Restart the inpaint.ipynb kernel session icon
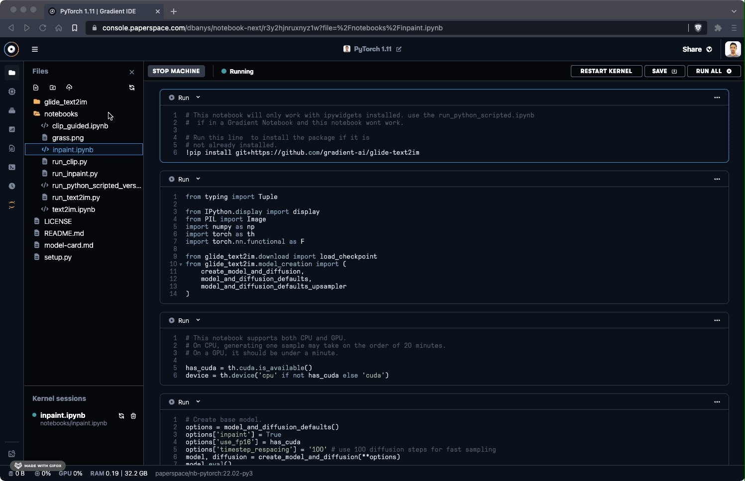This screenshot has height=481, width=745. [x=121, y=416]
